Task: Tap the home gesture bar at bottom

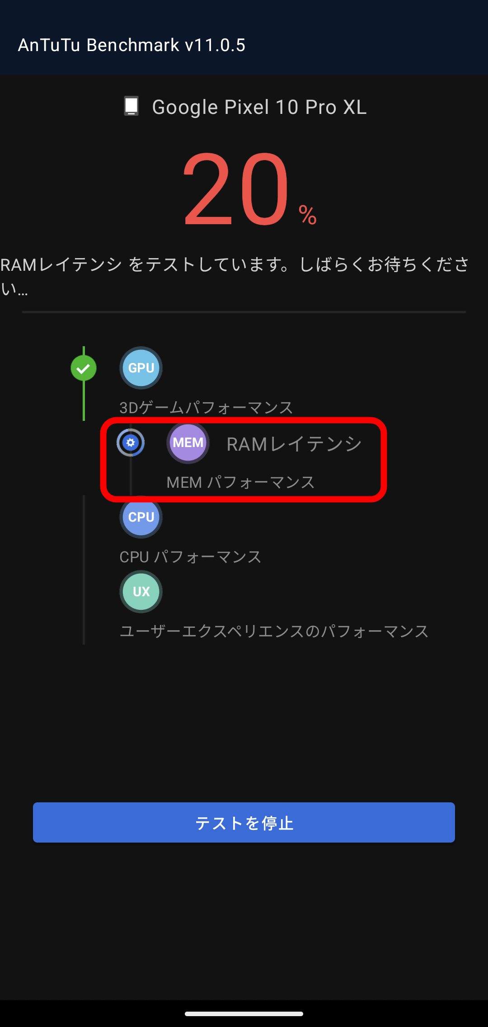Action: [x=244, y=1014]
